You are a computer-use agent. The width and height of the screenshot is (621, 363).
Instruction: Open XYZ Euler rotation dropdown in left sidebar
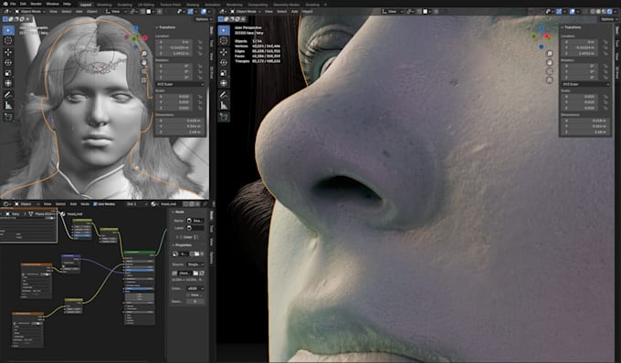point(180,84)
